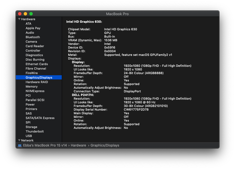Show FireWire details
This screenshot has width=235, height=169.
pyautogui.click(x=32, y=73)
